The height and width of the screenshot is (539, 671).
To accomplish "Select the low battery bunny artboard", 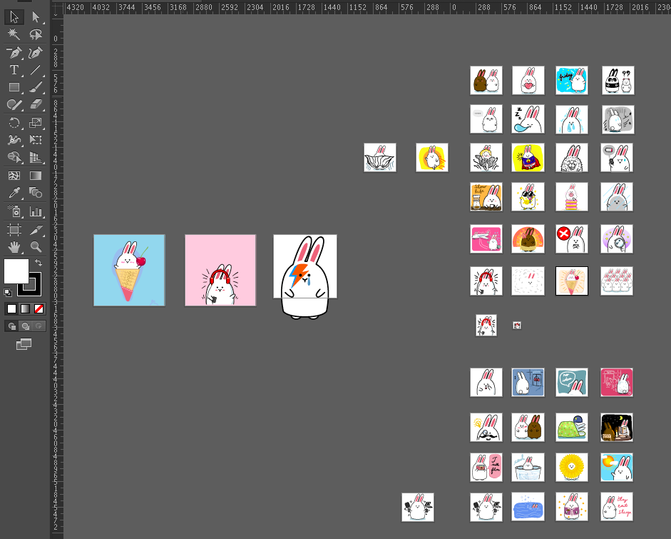I will point(617,158).
